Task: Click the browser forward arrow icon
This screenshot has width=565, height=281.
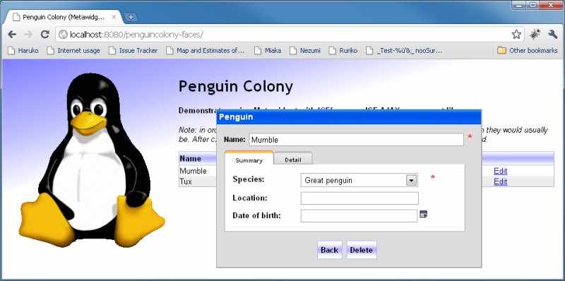Action: coord(28,35)
